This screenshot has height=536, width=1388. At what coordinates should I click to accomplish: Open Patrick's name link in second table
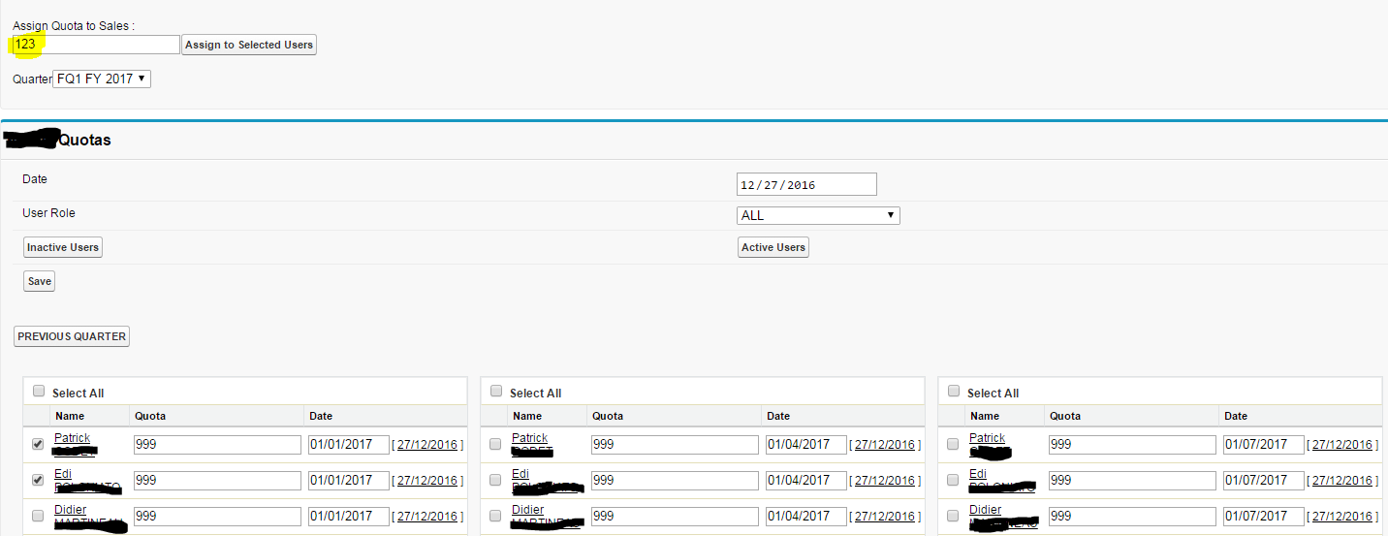(x=529, y=438)
